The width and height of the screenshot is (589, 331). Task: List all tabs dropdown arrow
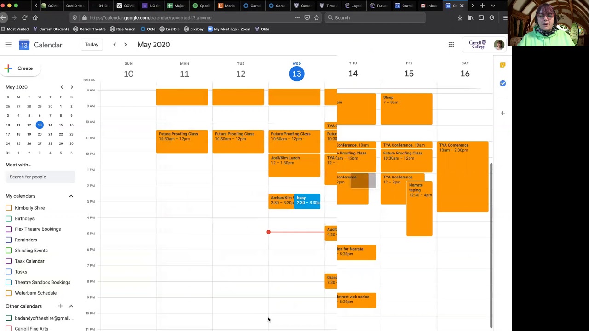[493, 6]
